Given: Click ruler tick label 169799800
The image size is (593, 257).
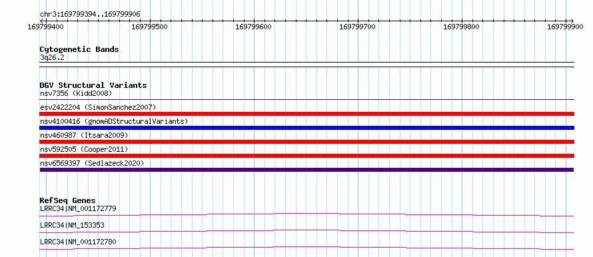Looking at the screenshot, I should [x=461, y=27].
